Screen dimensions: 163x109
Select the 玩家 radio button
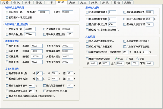pyautogui.click(x=127, y=59)
